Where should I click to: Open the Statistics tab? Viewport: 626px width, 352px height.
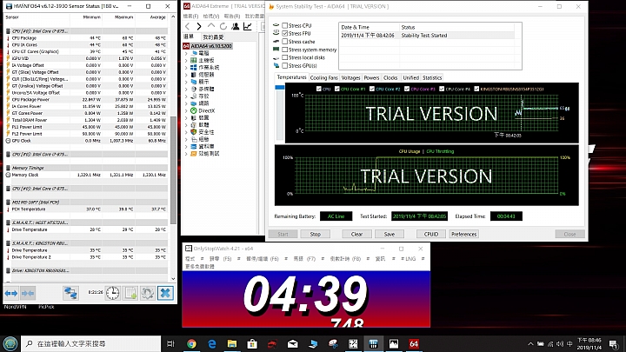pos(432,78)
